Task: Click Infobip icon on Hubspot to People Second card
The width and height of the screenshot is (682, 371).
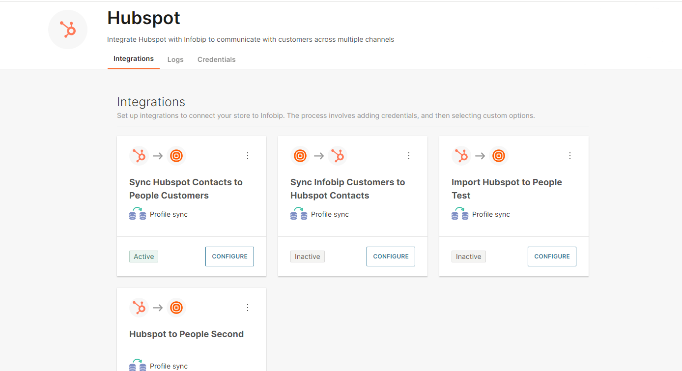Action: coord(176,308)
